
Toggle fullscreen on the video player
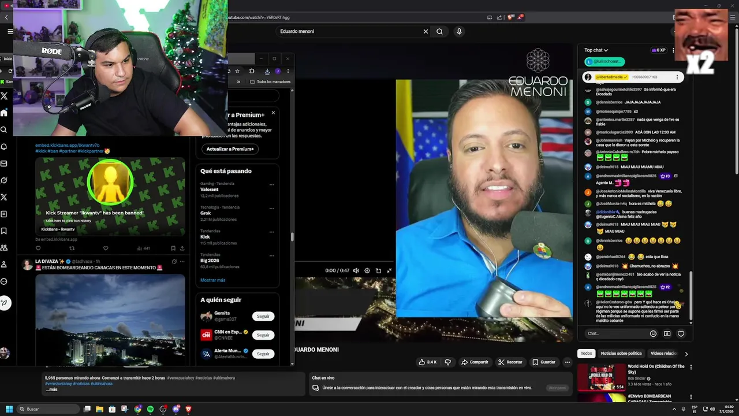389,270
